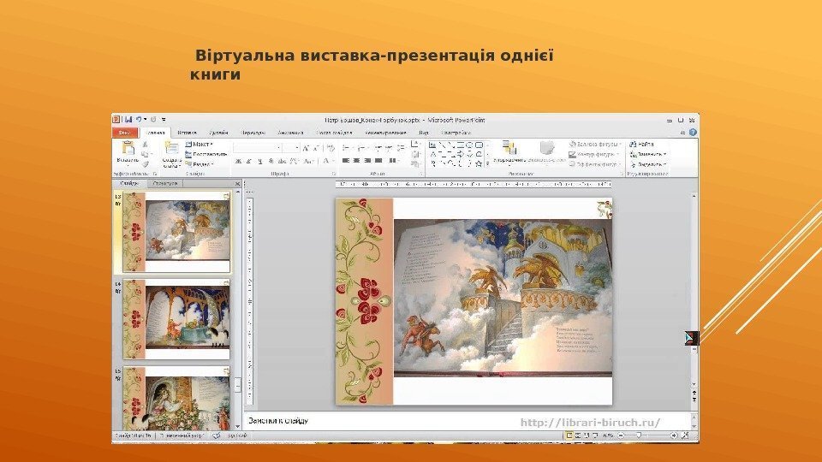Close the slides pane with X
This screenshot has height=462, width=822.
click(x=237, y=184)
